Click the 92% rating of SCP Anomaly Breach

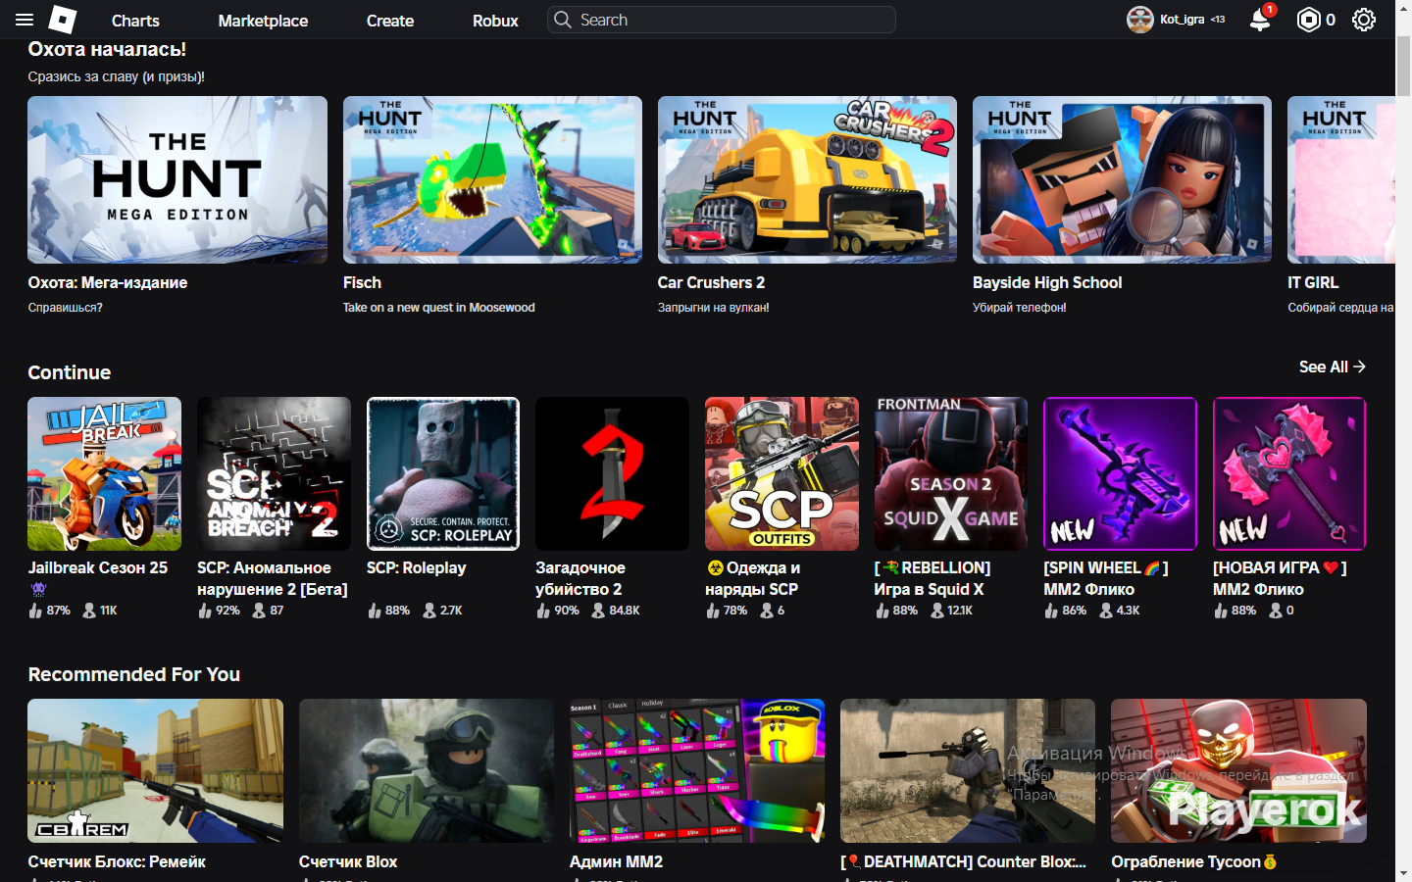[227, 611]
